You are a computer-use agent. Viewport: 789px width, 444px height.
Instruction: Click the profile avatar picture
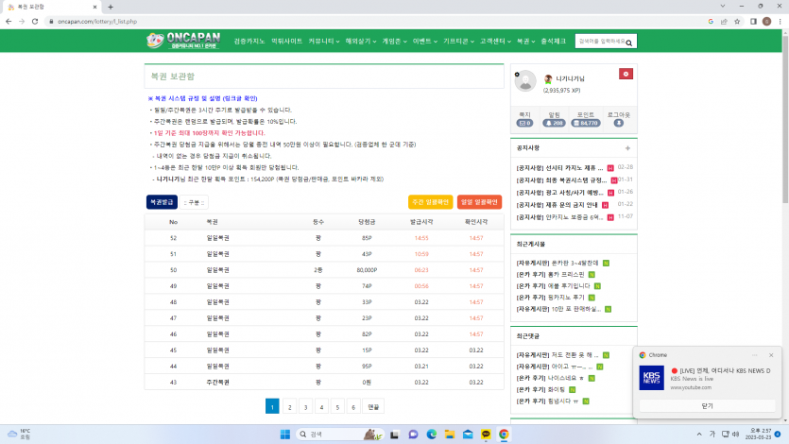(x=525, y=81)
